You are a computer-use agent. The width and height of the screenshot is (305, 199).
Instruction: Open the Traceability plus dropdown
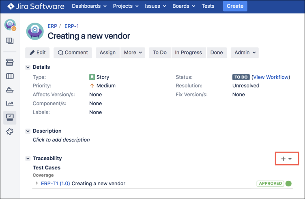click(286, 159)
